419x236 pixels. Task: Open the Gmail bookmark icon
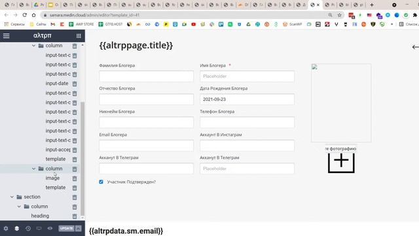tap(53, 24)
